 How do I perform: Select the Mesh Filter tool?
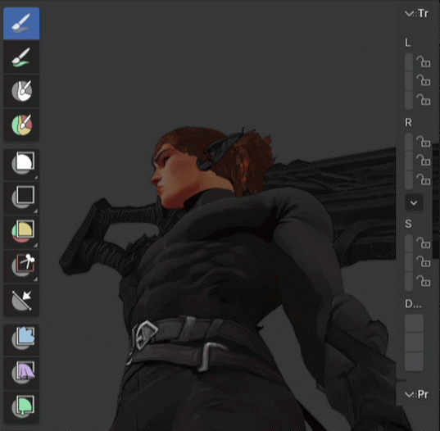(x=21, y=340)
